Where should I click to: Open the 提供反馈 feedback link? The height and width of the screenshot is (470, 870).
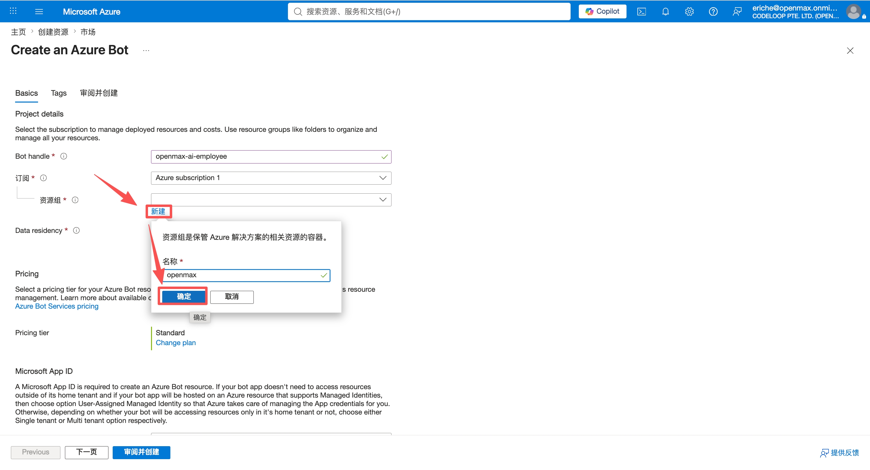tap(839, 453)
